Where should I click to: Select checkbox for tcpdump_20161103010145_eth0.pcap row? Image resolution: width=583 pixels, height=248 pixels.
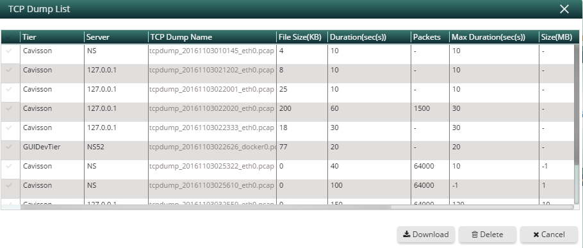coord(10,51)
